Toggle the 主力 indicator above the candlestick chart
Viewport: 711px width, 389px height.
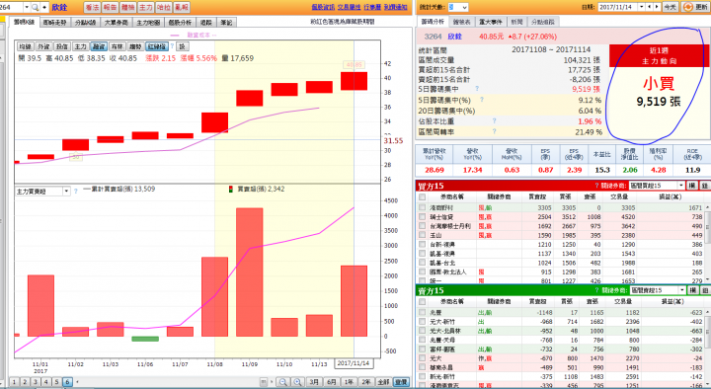pos(80,46)
